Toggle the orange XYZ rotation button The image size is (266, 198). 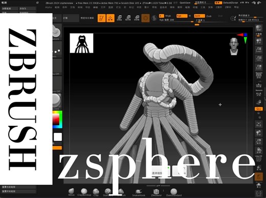click(x=259, y=109)
